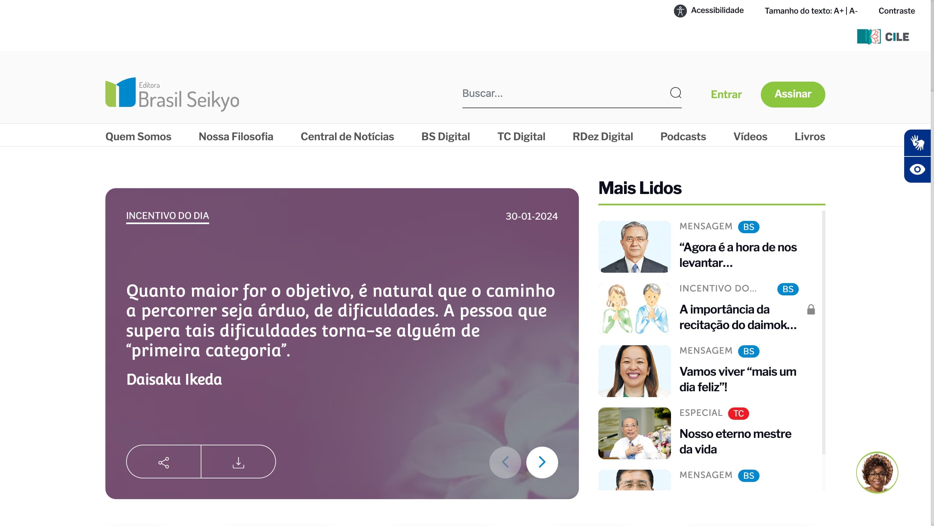Click the Editora Brasil Seikyo logo
This screenshot has height=526, width=934.
click(x=173, y=94)
